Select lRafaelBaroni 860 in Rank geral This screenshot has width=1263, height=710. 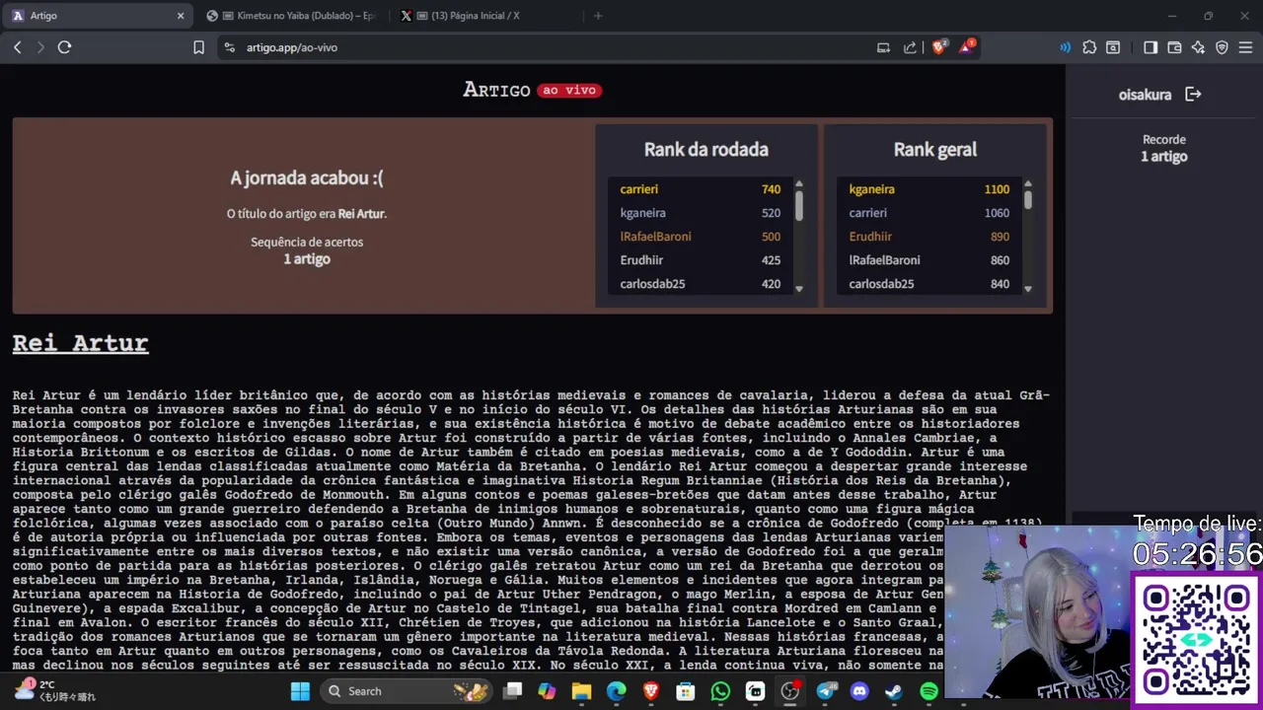(929, 260)
